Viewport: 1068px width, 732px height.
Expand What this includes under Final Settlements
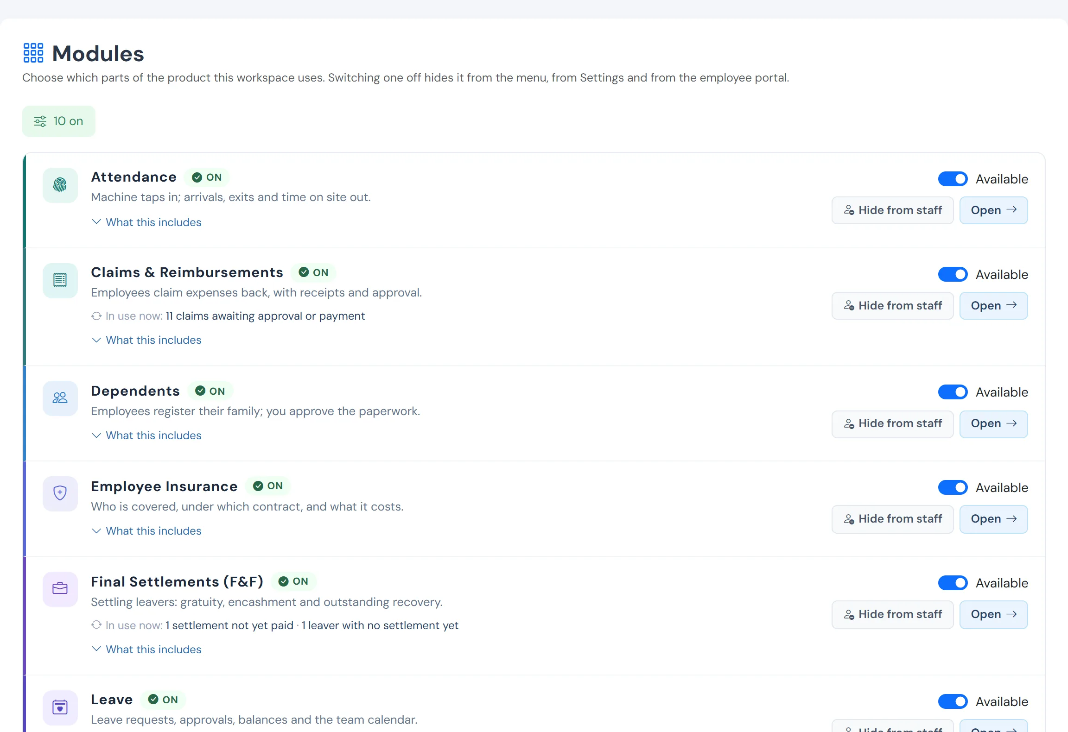tap(146, 650)
